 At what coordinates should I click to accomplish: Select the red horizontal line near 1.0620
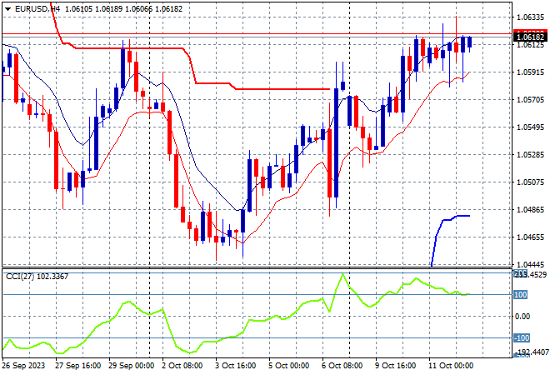pyautogui.click(x=257, y=34)
